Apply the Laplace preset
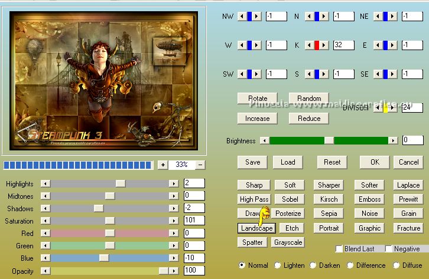 (409, 185)
